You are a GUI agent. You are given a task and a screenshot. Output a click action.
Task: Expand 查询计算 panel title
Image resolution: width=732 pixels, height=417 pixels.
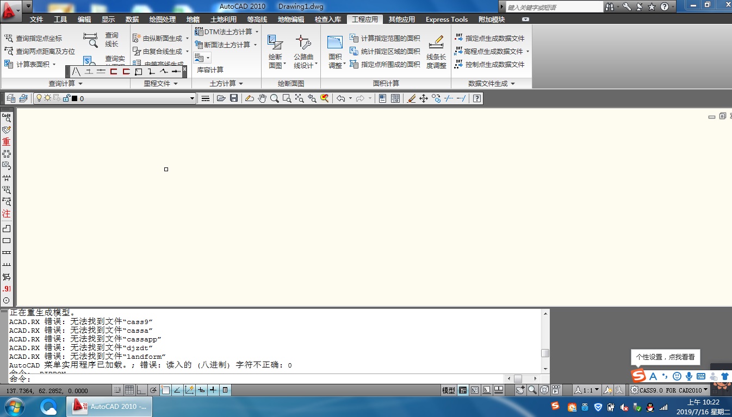point(65,84)
